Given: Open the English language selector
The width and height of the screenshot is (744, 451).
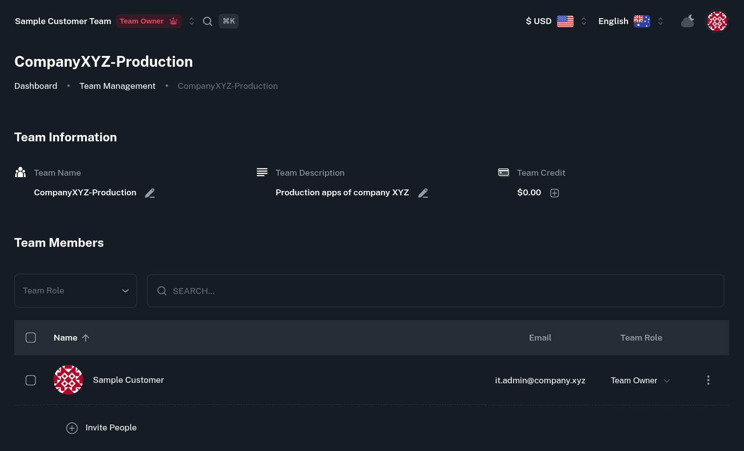Looking at the screenshot, I should (x=630, y=21).
